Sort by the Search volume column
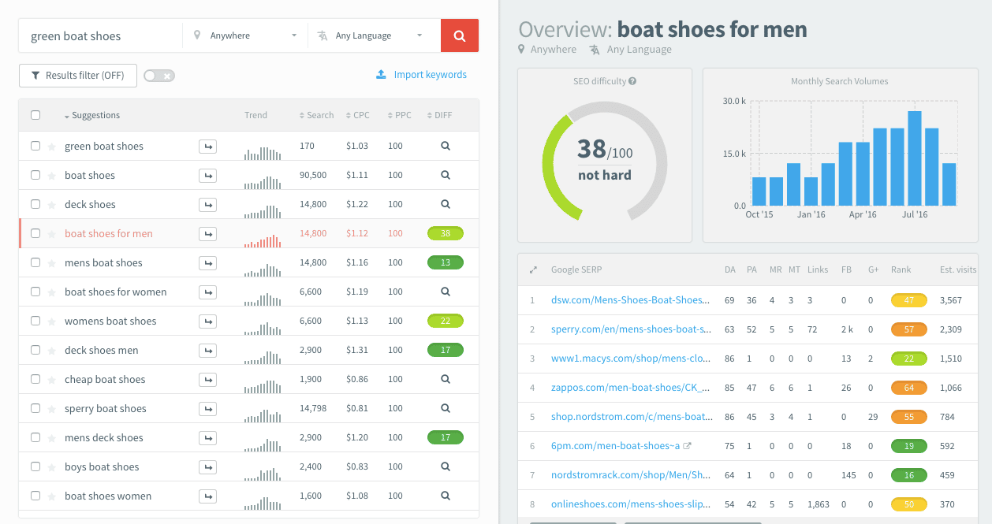This screenshot has width=992, height=524. (x=317, y=115)
